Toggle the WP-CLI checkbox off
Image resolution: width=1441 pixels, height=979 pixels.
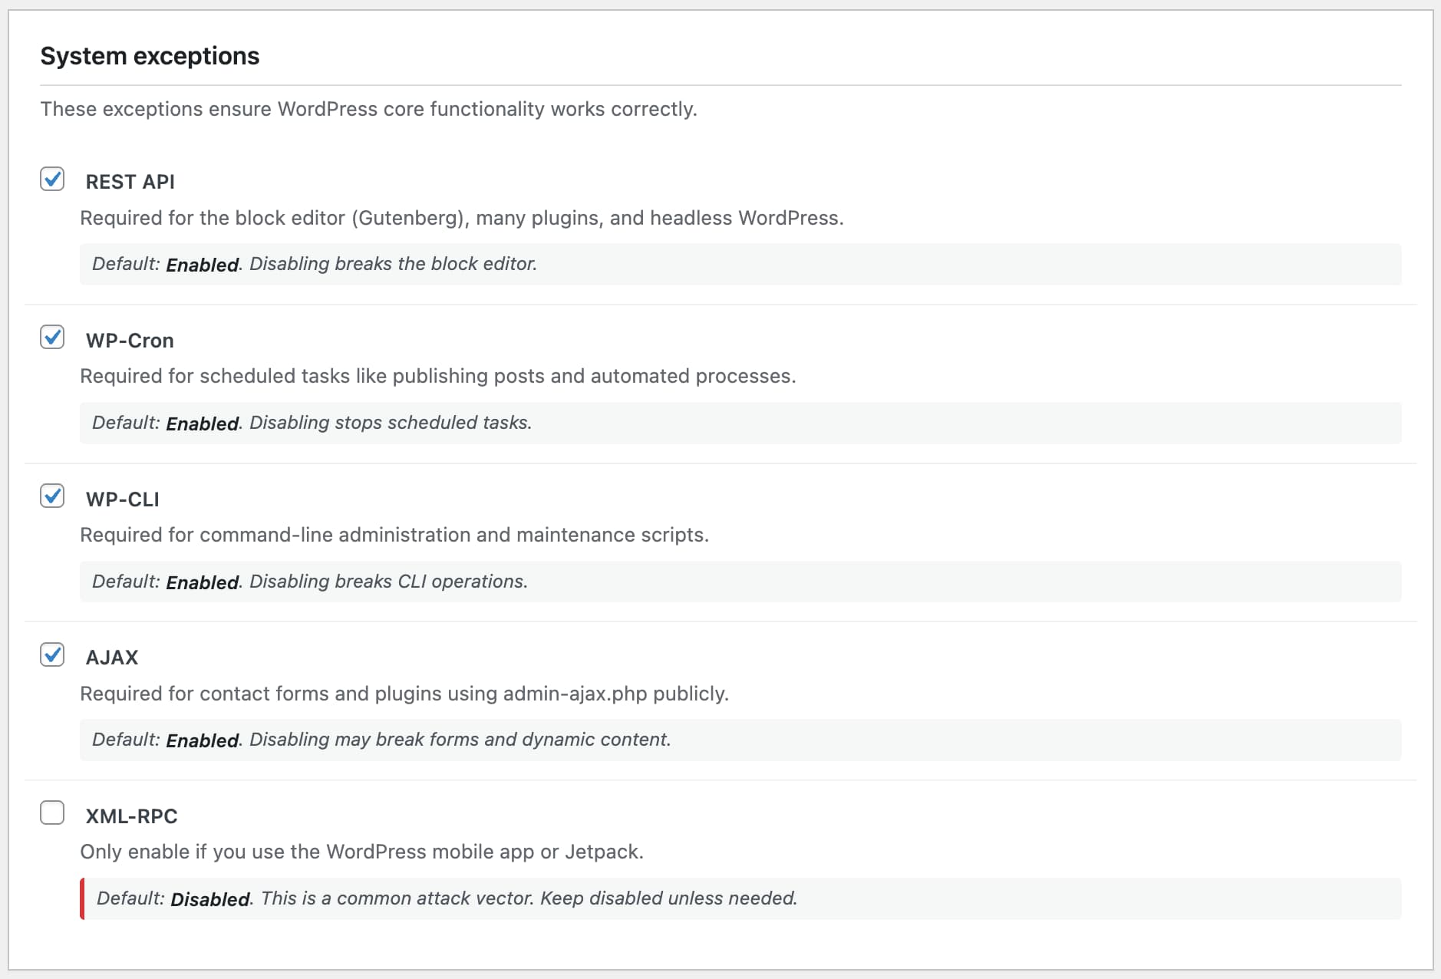[x=52, y=496]
